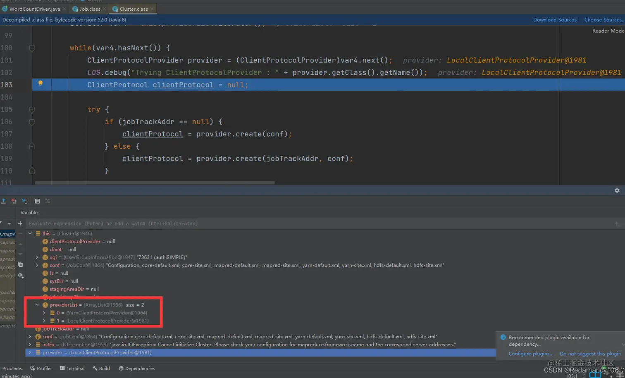Viewport: 625px width, 378px height.
Task: Expand the conf JobConf@1864 parameter node
Action: pos(30,337)
